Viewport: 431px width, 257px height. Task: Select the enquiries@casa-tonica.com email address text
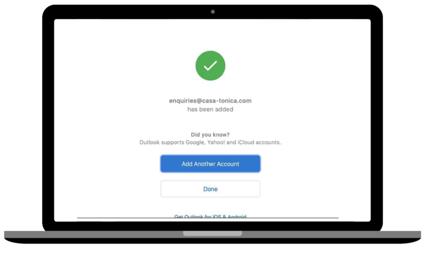pos(210,100)
